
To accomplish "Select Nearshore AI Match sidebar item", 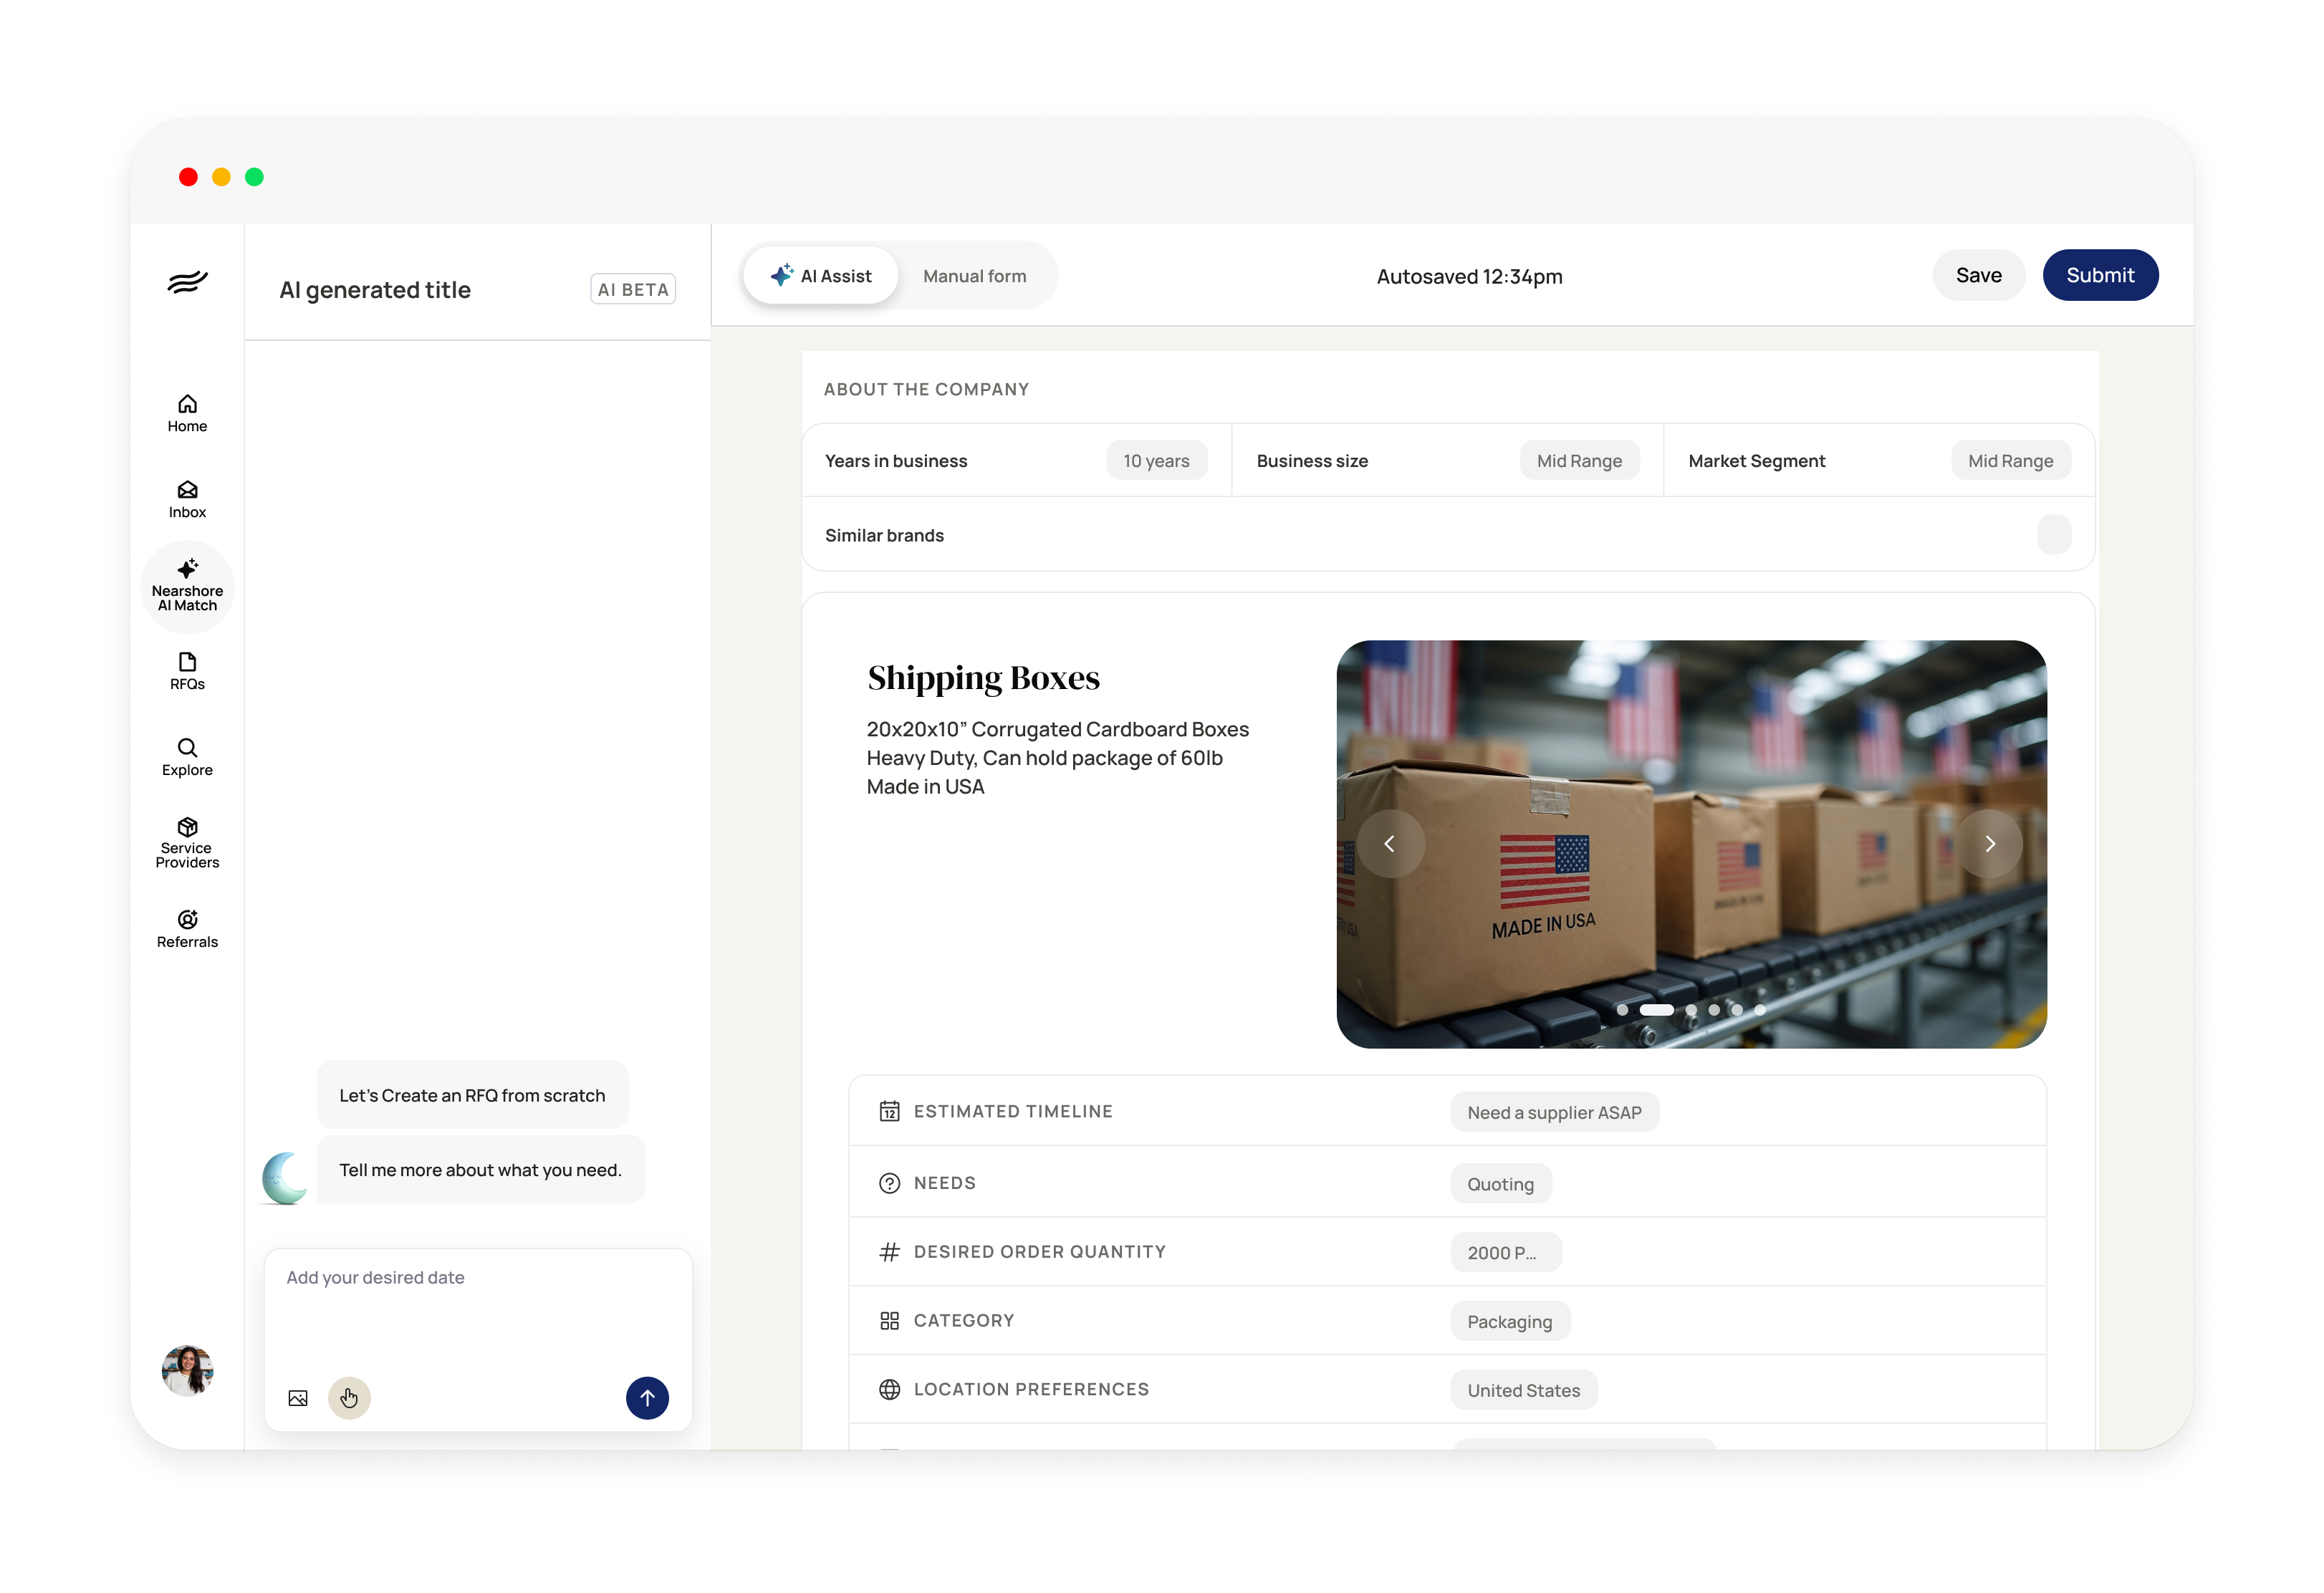I will click(x=187, y=586).
